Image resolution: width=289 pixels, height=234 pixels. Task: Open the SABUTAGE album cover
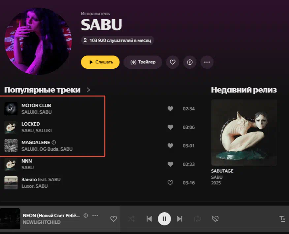pyautogui.click(x=244, y=133)
